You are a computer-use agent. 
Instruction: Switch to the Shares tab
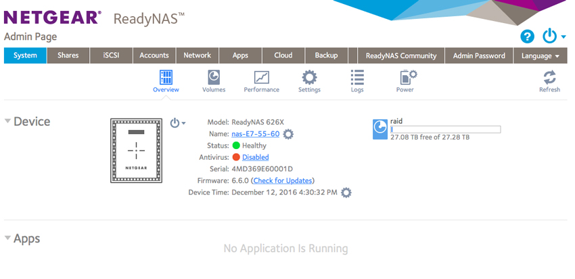click(68, 56)
